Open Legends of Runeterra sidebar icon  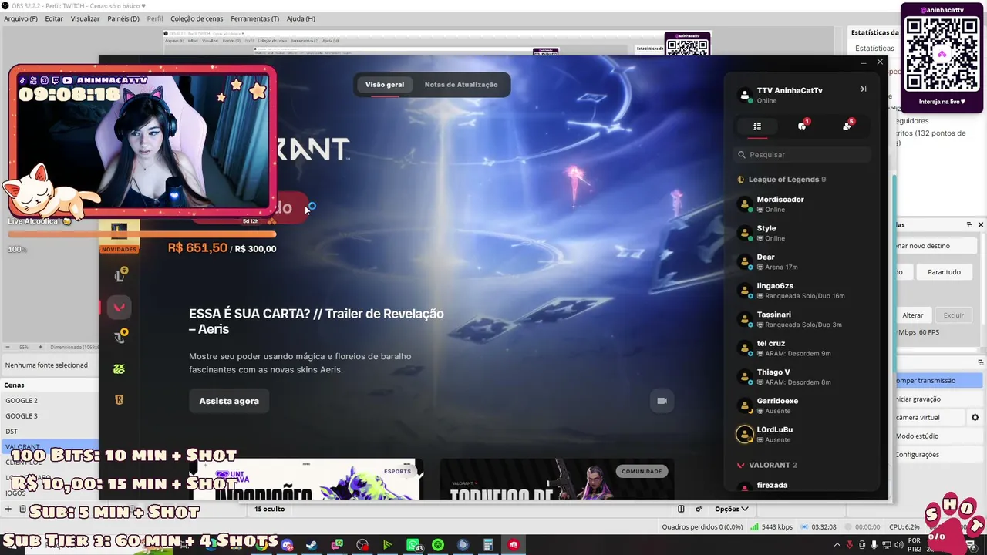click(119, 400)
